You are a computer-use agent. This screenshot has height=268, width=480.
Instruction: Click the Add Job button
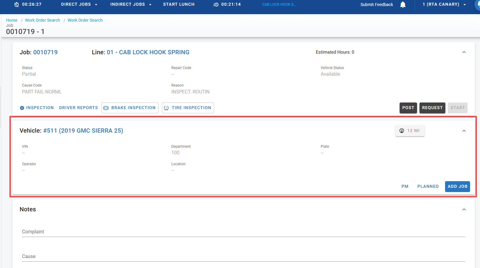point(457,186)
